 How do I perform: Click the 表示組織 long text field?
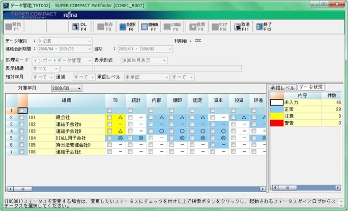[x=168, y=69]
